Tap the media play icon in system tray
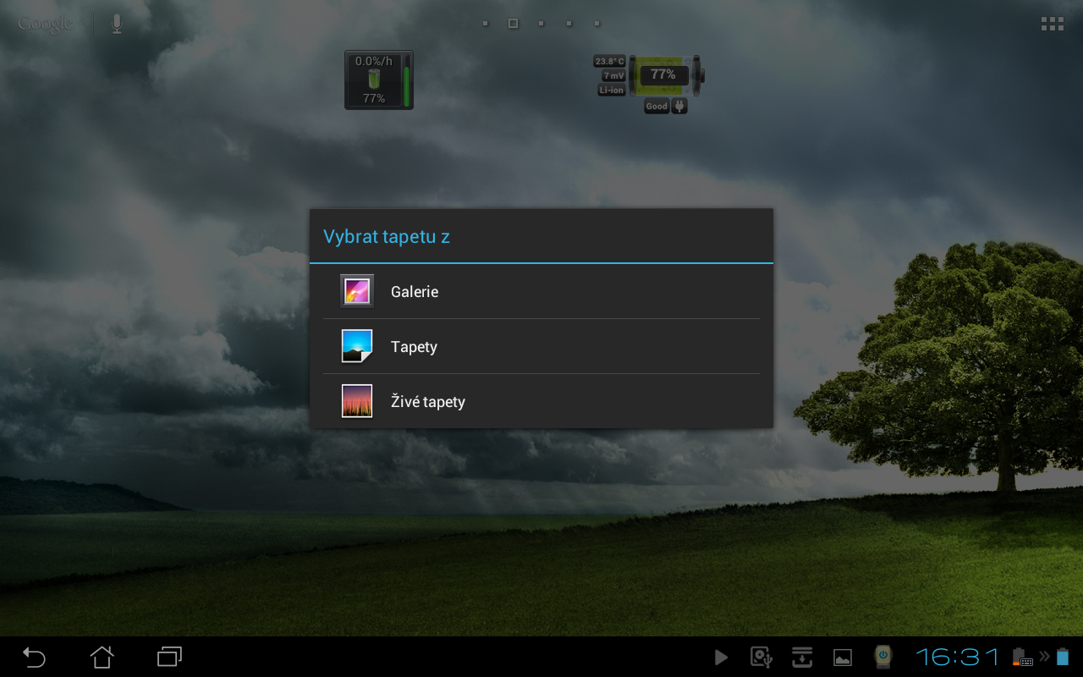This screenshot has height=677, width=1083. [721, 657]
